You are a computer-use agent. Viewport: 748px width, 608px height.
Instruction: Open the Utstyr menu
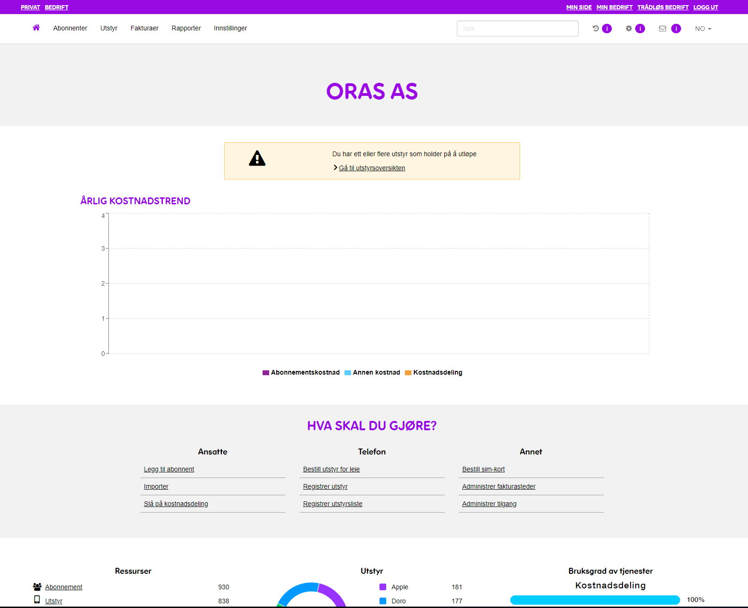109,28
